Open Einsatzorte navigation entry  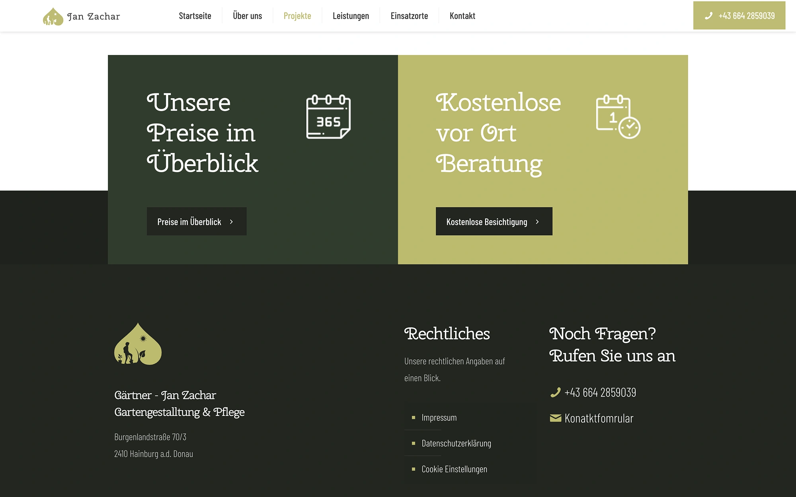coord(409,16)
